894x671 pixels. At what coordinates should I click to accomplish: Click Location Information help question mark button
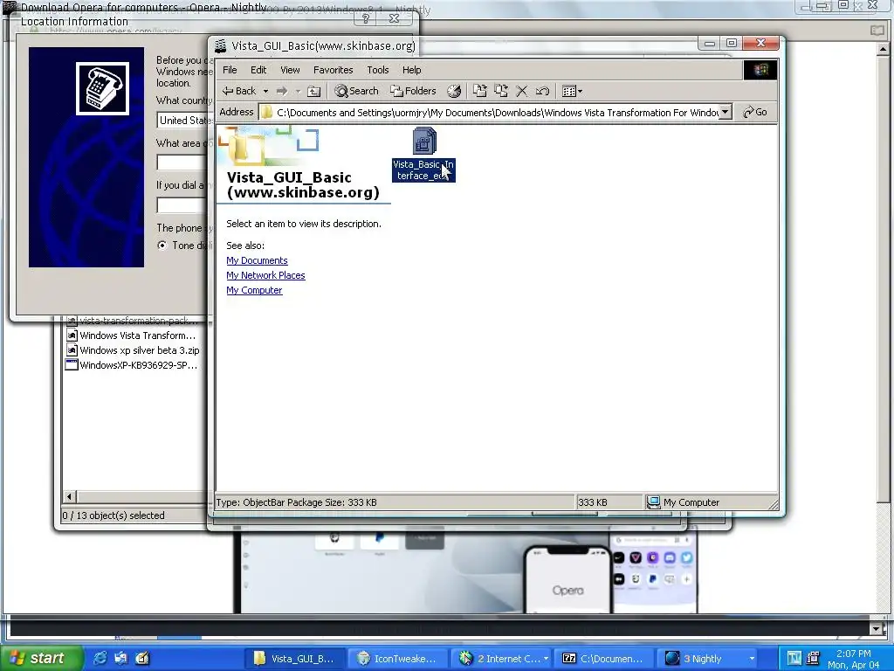coord(366,18)
